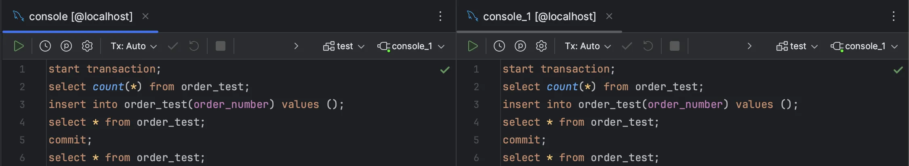
Task: Expand the Tx: Auto dropdown in the left console
Action: [x=134, y=46]
